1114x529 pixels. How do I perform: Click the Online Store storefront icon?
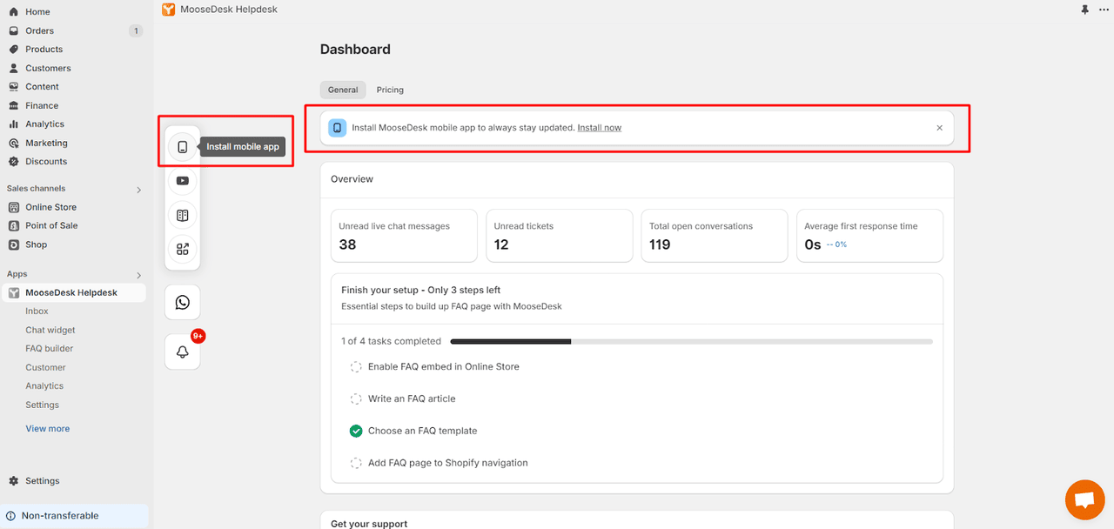(14, 207)
